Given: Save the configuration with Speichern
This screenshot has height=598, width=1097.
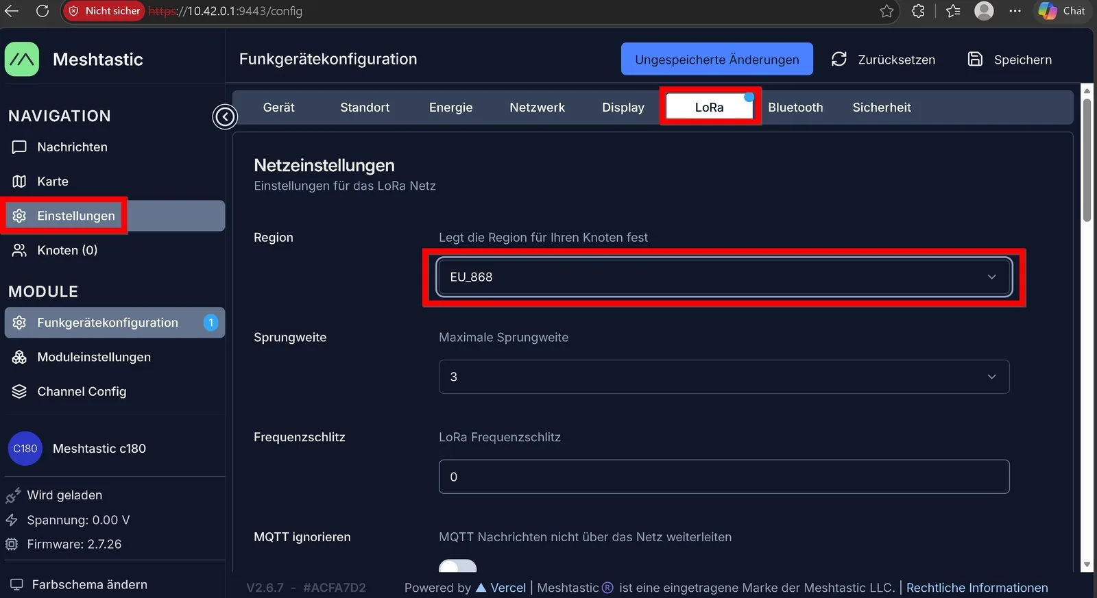Looking at the screenshot, I should (x=1009, y=60).
